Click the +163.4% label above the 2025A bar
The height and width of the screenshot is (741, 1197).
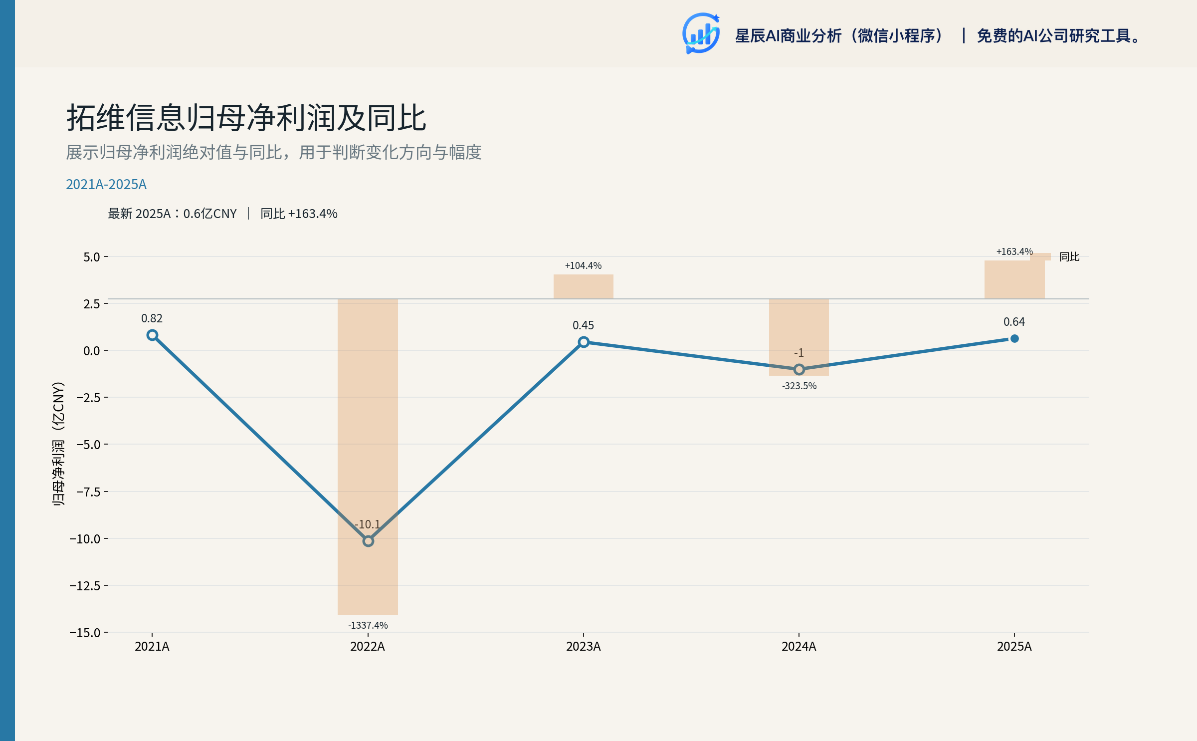(x=1014, y=251)
